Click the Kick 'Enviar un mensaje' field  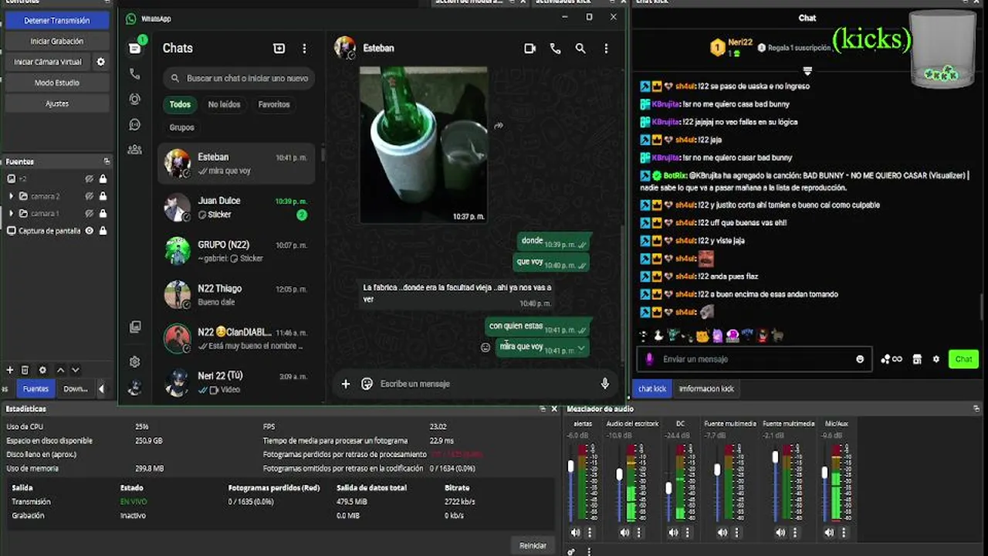pos(754,359)
